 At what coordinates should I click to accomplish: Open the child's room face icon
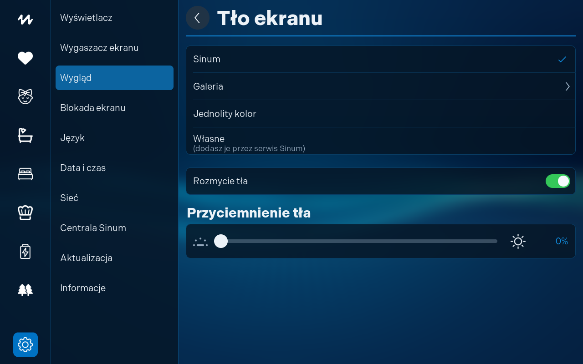pos(25,96)
